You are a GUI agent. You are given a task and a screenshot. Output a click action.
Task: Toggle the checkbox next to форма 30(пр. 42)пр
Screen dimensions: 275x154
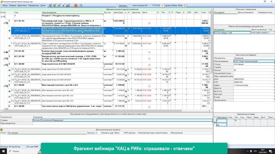(x=185, y=6)
